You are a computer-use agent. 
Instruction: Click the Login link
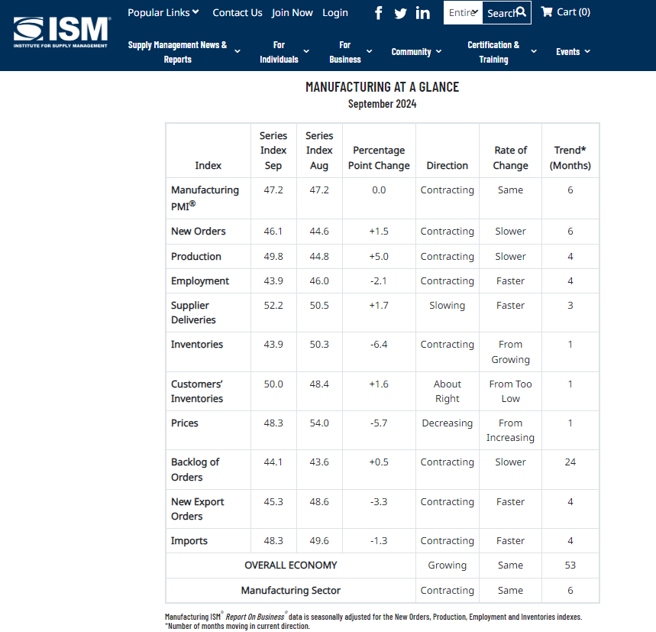coord(334,12)
